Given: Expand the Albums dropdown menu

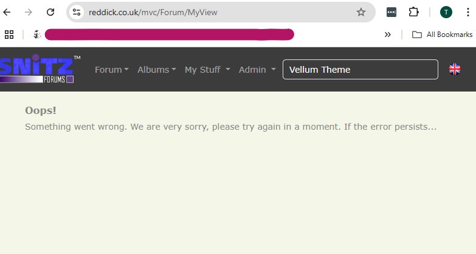Looking at the screenshot, I should 156,70.
